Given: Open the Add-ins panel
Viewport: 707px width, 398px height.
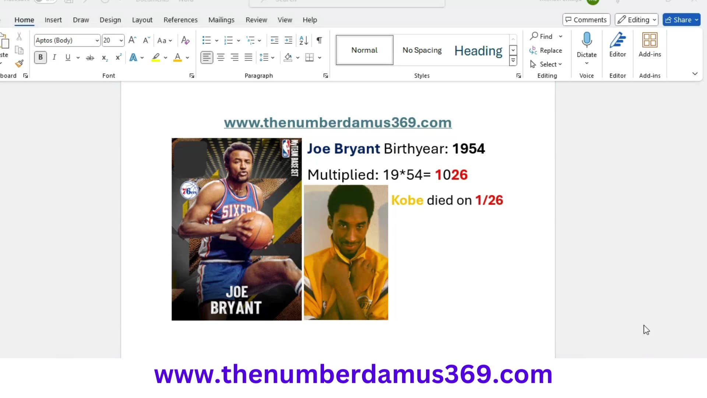Looking at the screenshot, I should (x=650, y=44).
